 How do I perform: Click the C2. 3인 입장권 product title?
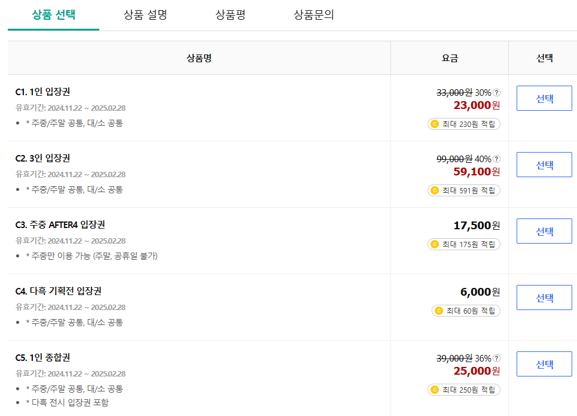tap(42, 159)
